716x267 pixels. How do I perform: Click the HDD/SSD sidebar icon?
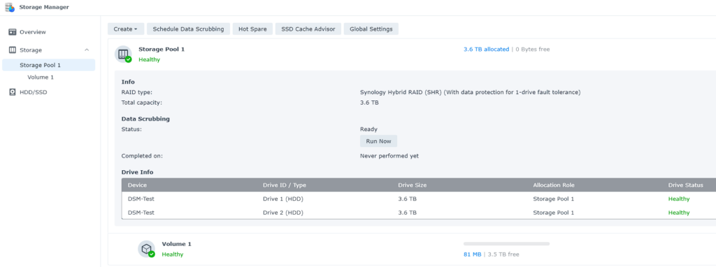(x=13, y=92)
